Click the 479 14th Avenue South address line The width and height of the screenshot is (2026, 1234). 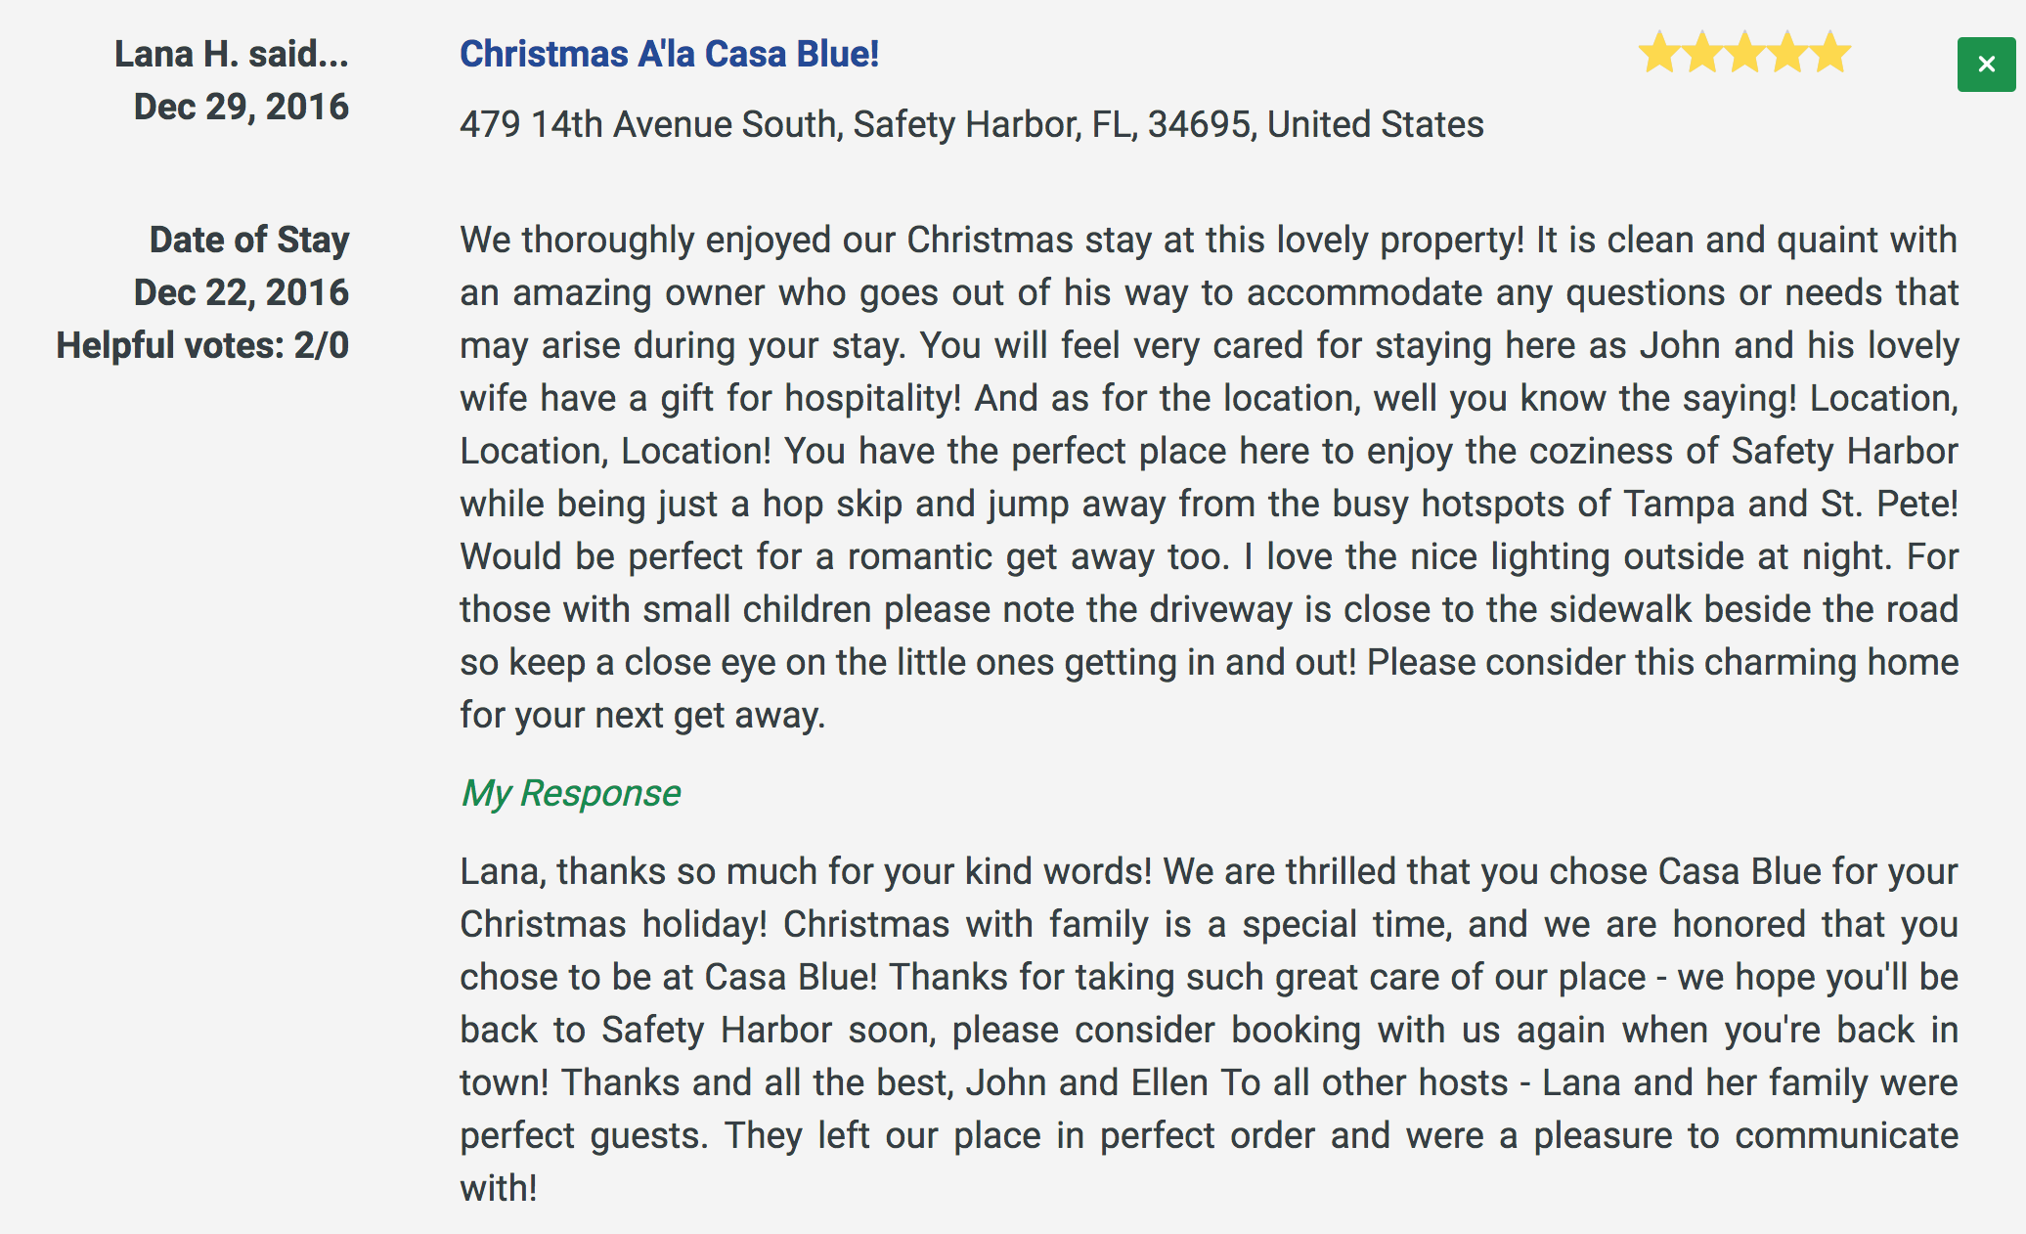coord(972,124)
